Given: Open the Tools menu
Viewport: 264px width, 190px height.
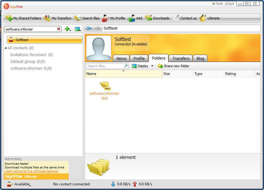Looking at the screenshot, I should pyautogui.click(x=217, y=3).
